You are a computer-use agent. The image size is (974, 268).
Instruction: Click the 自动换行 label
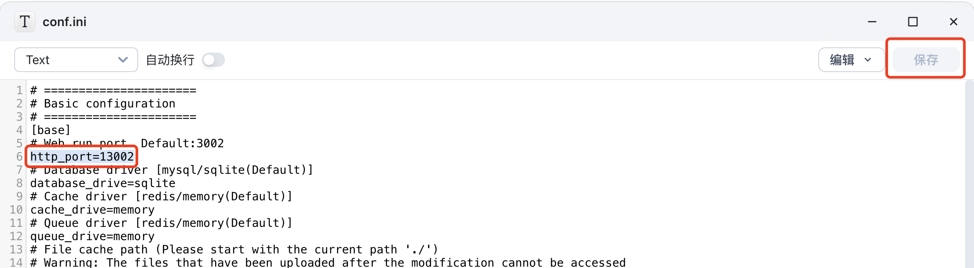coord(170,60)
